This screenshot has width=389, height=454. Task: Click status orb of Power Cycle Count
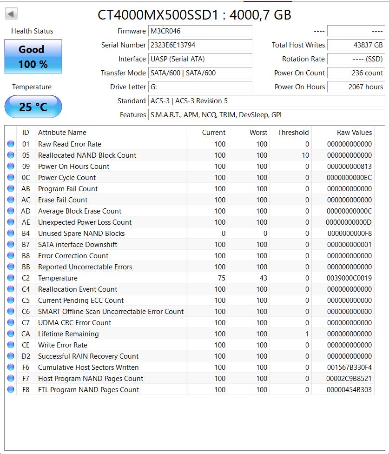[x=11, y=177]
